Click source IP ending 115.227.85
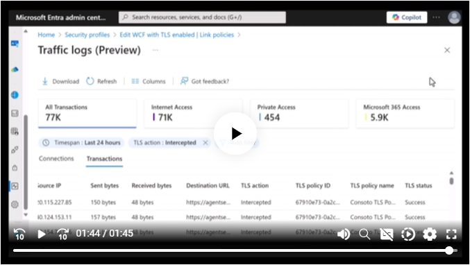470x265 pixels. pyautogui.click(x=55, y=203)
